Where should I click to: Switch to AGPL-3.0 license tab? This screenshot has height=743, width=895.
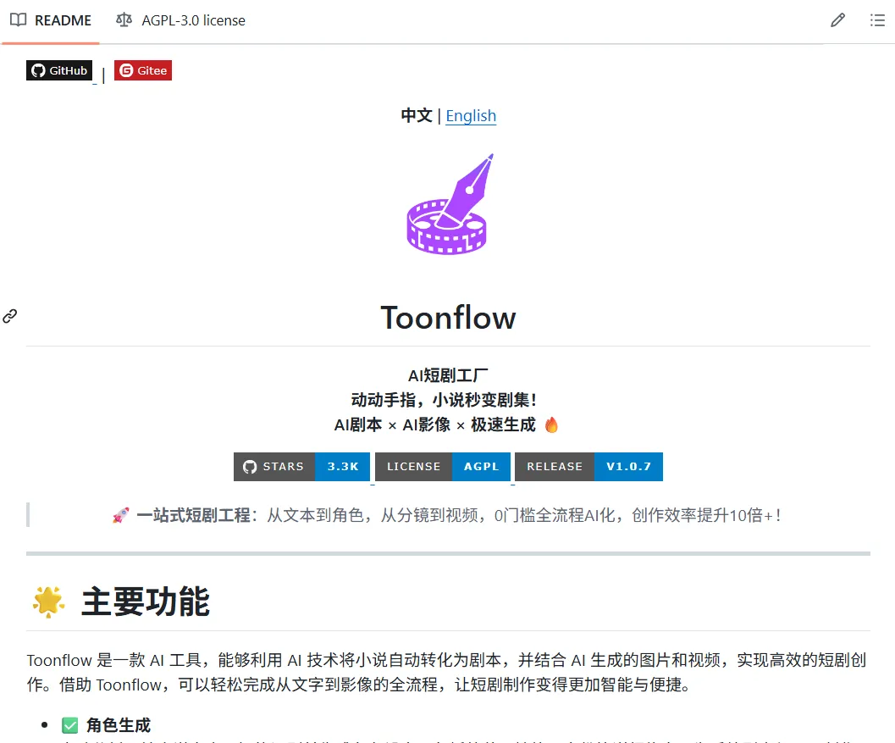point(180,20)
